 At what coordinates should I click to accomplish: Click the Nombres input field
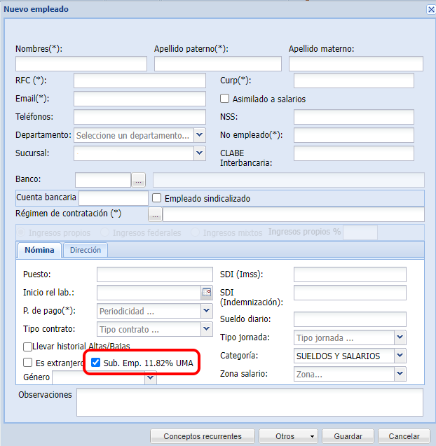point(81,64)
